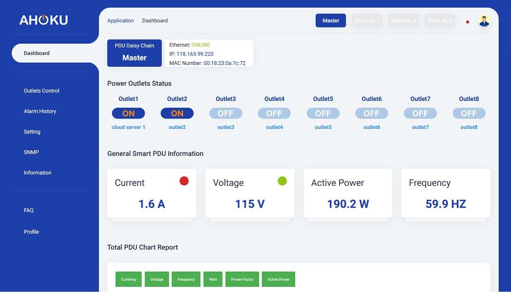The image size is (511, 292).
Task: Show the Voltage chart series
Action: pos(157,279)
